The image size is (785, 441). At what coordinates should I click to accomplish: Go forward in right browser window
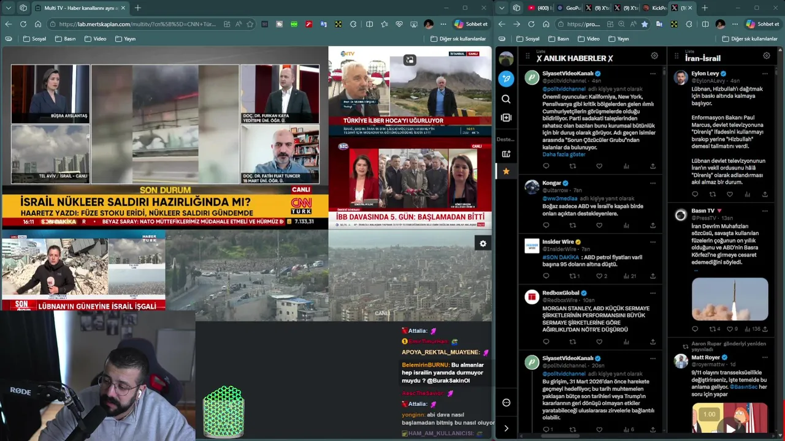[516, 24]
